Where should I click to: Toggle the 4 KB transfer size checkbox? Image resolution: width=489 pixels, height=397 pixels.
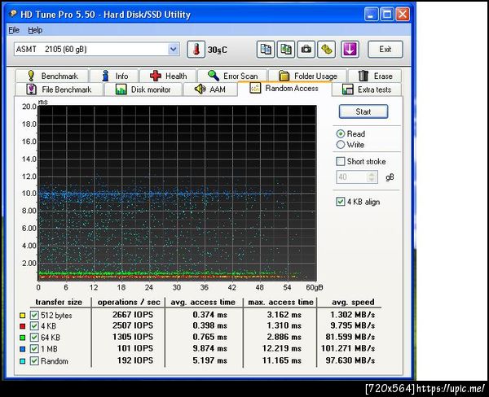tap(34, 326)
